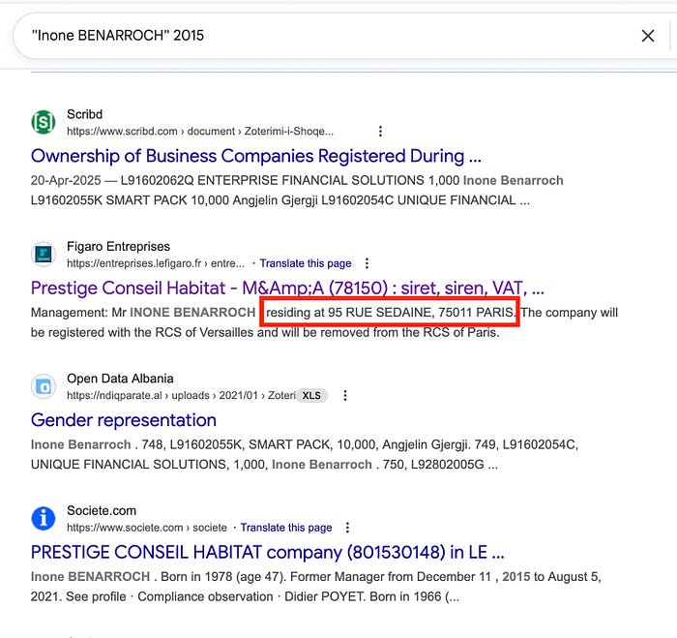Click the Scribd URL breadcrumb
This screenshot has width=677, height=638.
pyautogui.click(x=200, y=131)
